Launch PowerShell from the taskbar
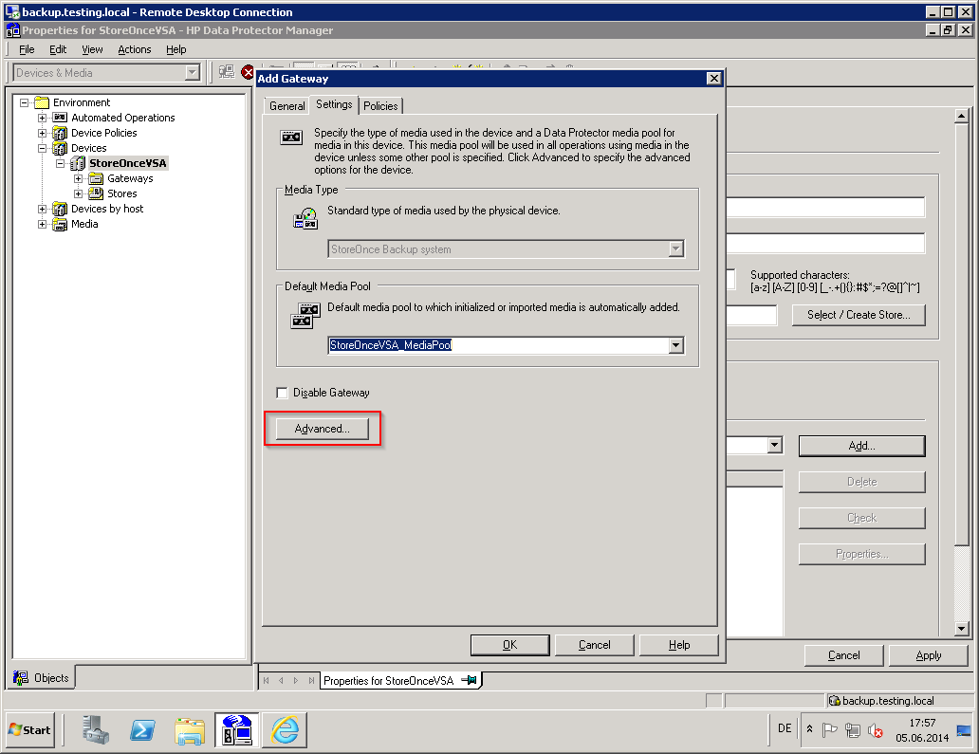 point(143,729)
